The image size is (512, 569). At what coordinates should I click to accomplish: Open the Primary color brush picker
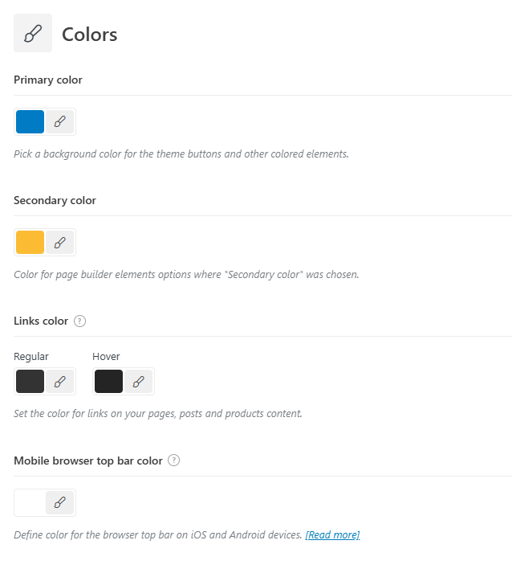(60, 121)
